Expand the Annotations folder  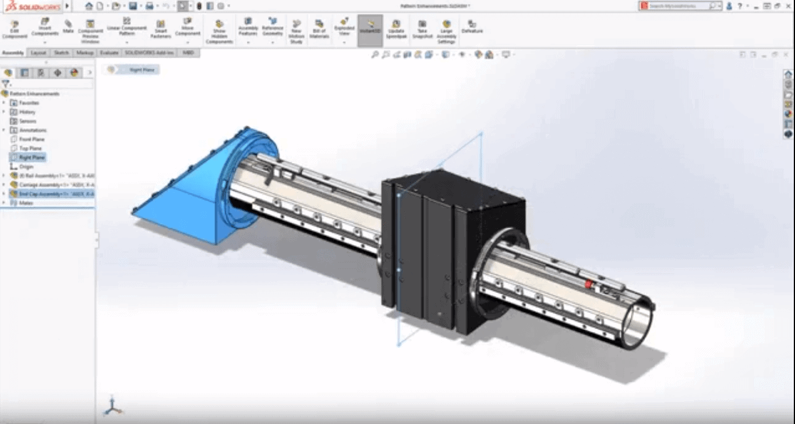pyautogui.click(x=4, y=130)
